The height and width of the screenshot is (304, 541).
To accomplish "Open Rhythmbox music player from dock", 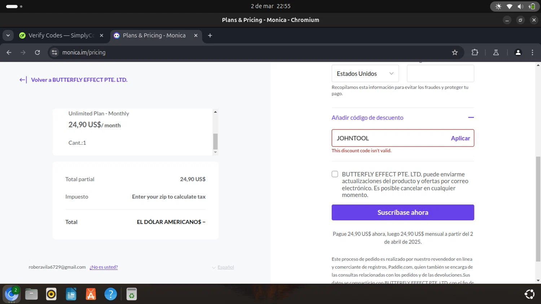I will [51, 294].
